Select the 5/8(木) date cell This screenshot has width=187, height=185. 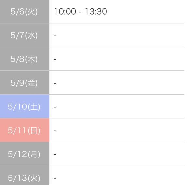click(x=25, y=59)
